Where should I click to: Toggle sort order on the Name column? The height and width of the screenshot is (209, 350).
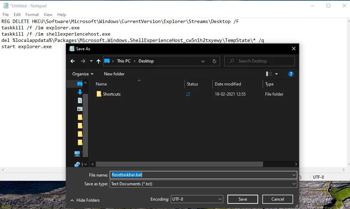(x=101, y=84)
